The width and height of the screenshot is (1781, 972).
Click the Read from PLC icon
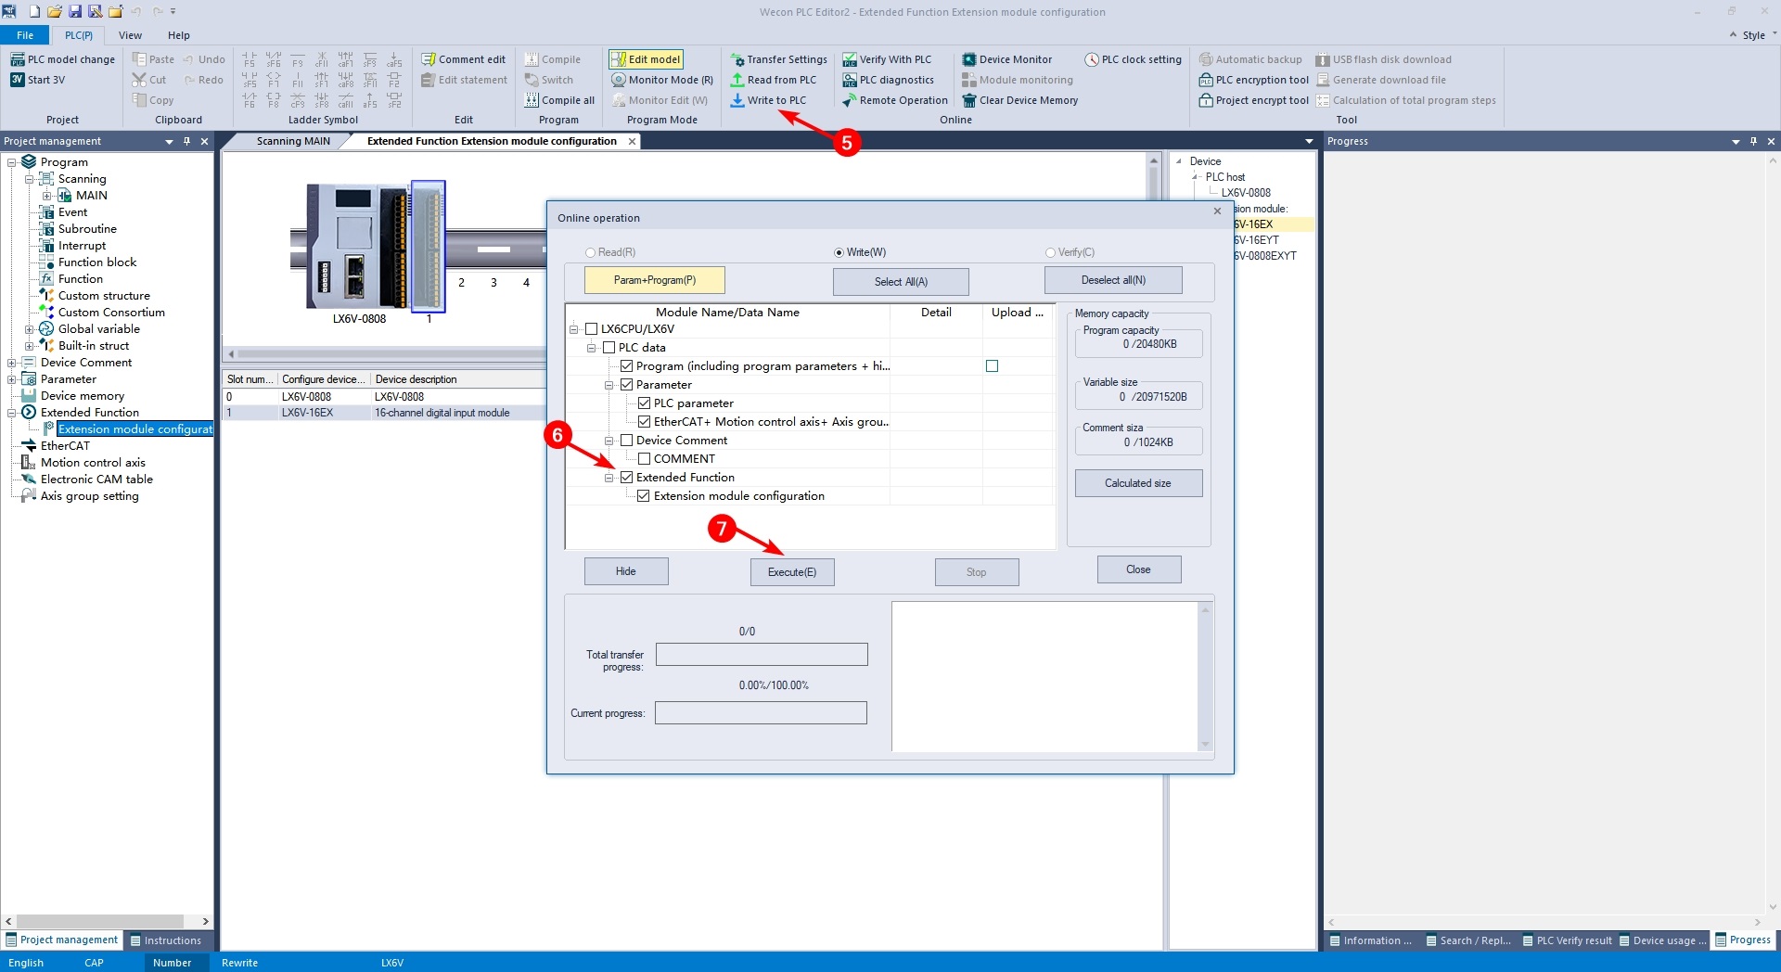pyautogui.click(x=737, y=80)
